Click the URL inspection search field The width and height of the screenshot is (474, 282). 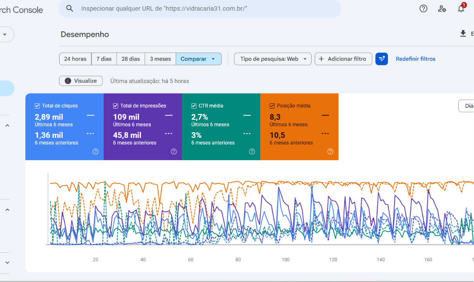point(200,9)
